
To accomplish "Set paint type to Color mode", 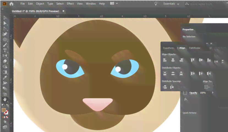I will pos(3,117).
